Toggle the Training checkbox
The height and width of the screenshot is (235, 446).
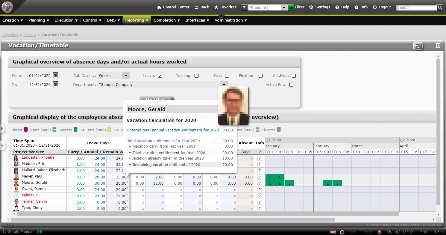(x=196, y=76)
